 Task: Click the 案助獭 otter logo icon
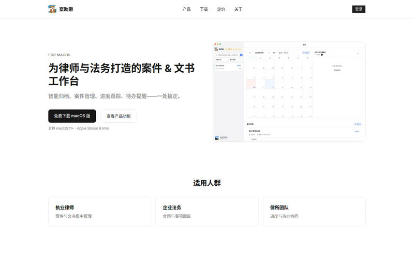click(52, 9)
